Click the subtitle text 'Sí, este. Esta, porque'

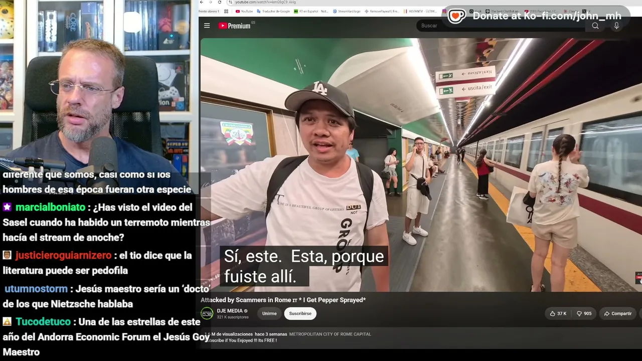pyautogui.click(x=304, y=256)
